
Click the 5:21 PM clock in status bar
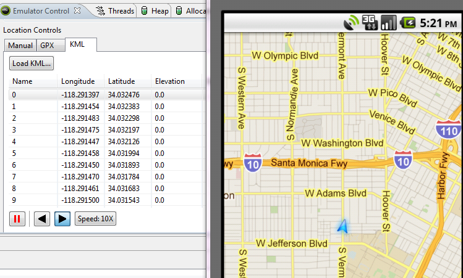(x=438, y=23)
